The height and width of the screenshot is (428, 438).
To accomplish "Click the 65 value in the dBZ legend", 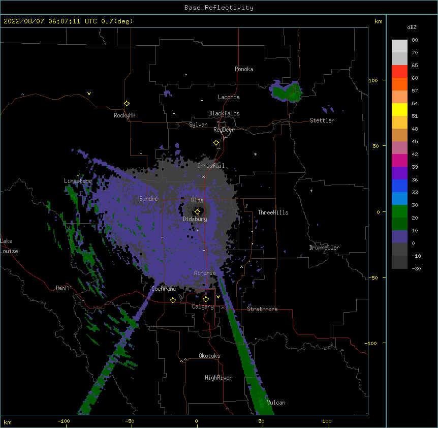I will click(x=415, y=66).
